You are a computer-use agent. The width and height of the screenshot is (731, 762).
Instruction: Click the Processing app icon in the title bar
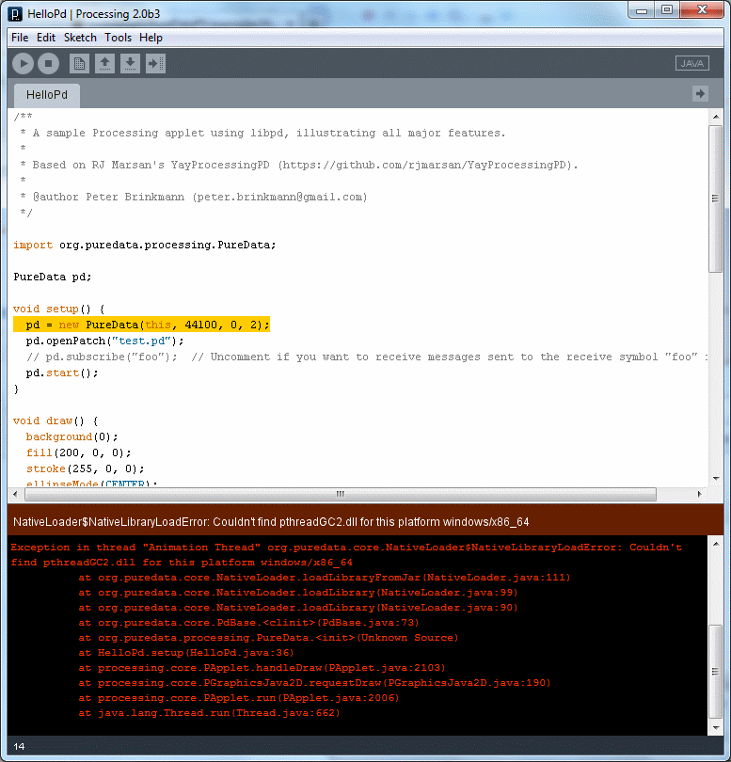click(x=16, y=13)
